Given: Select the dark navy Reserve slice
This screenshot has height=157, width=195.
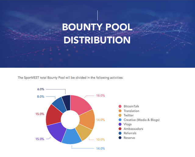Looking at the screenshot, I should coord(67,100).
